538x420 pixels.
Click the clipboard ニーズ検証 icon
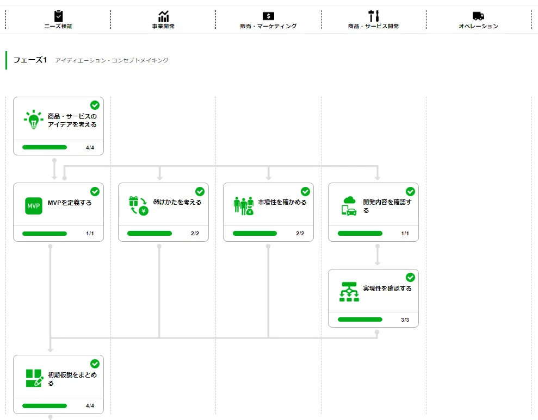pyautogui.click(x=59, y=16)
